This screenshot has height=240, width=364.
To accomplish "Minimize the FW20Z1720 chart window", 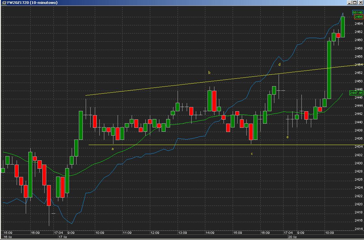I will [x=350, y=3].
